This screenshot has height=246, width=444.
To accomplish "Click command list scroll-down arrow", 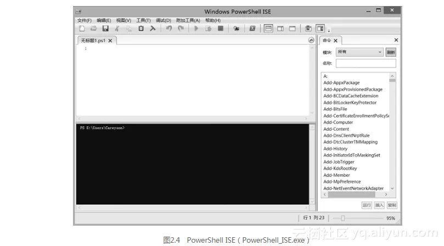I will [x=392, y=188].
